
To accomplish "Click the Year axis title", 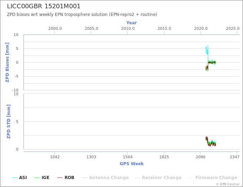I will [x=132, y=23].
